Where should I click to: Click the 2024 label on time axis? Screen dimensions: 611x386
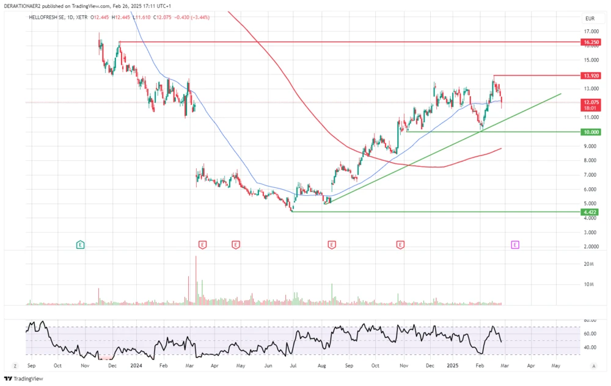(136, 365)
